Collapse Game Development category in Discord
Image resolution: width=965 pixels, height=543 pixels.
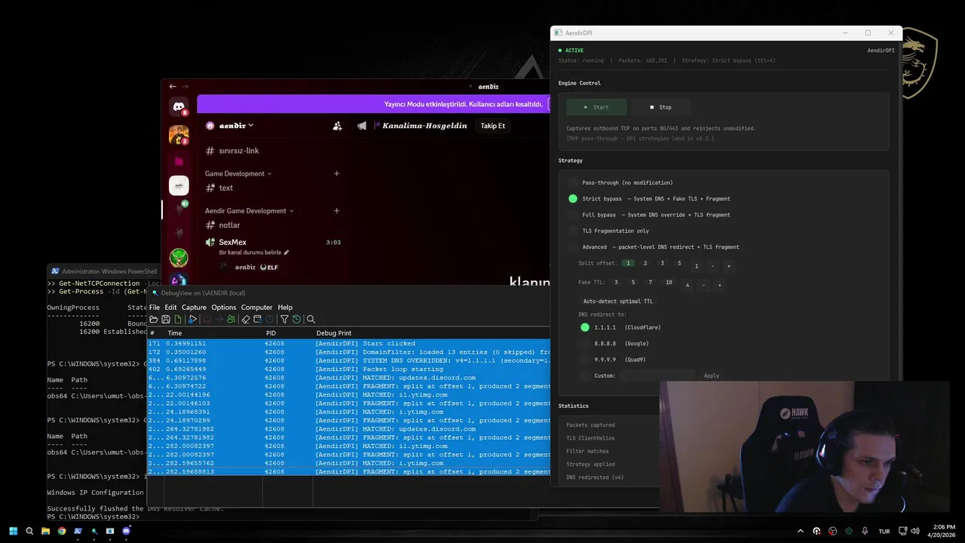point(237,173)
